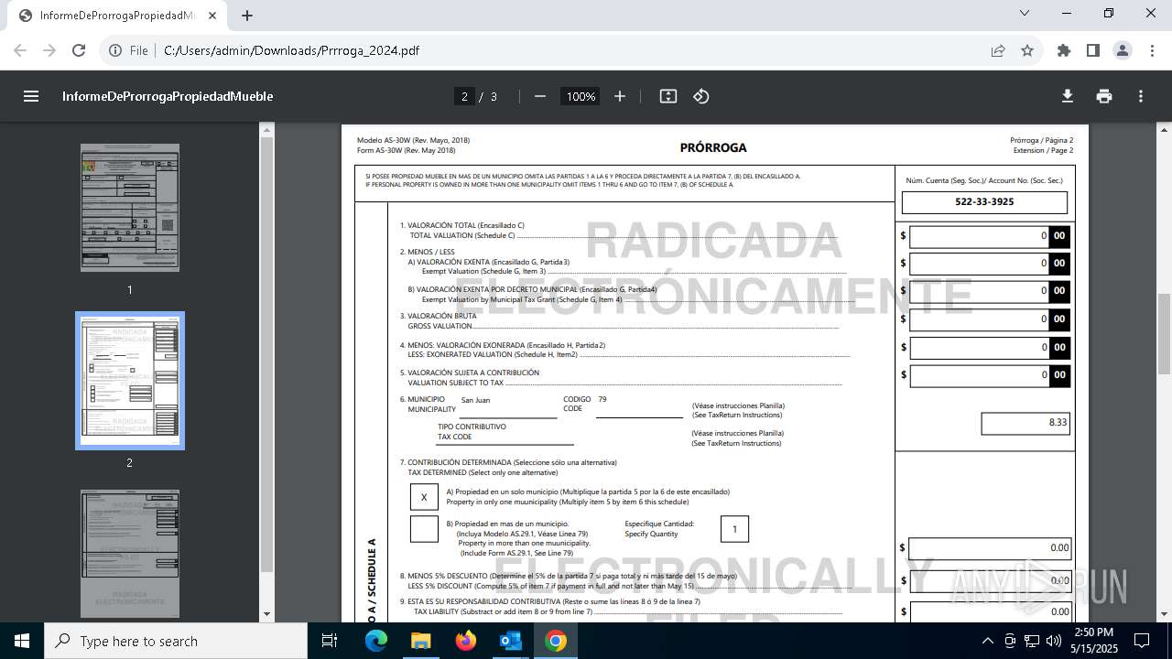Open a new browser tab
Screen dimensions: 1172x659
click(x=247, y=16)
